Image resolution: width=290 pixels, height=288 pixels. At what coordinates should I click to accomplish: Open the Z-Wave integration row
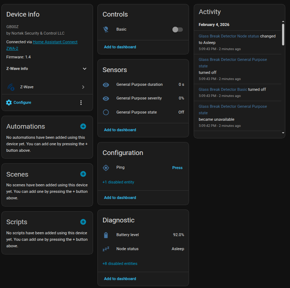click(47, 87)
